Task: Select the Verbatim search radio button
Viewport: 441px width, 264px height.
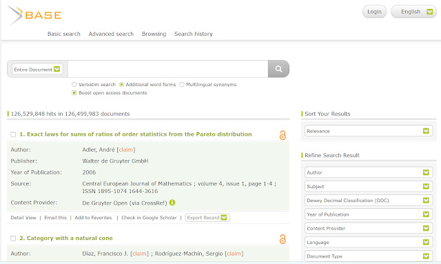Action: [x=74, y=84]
